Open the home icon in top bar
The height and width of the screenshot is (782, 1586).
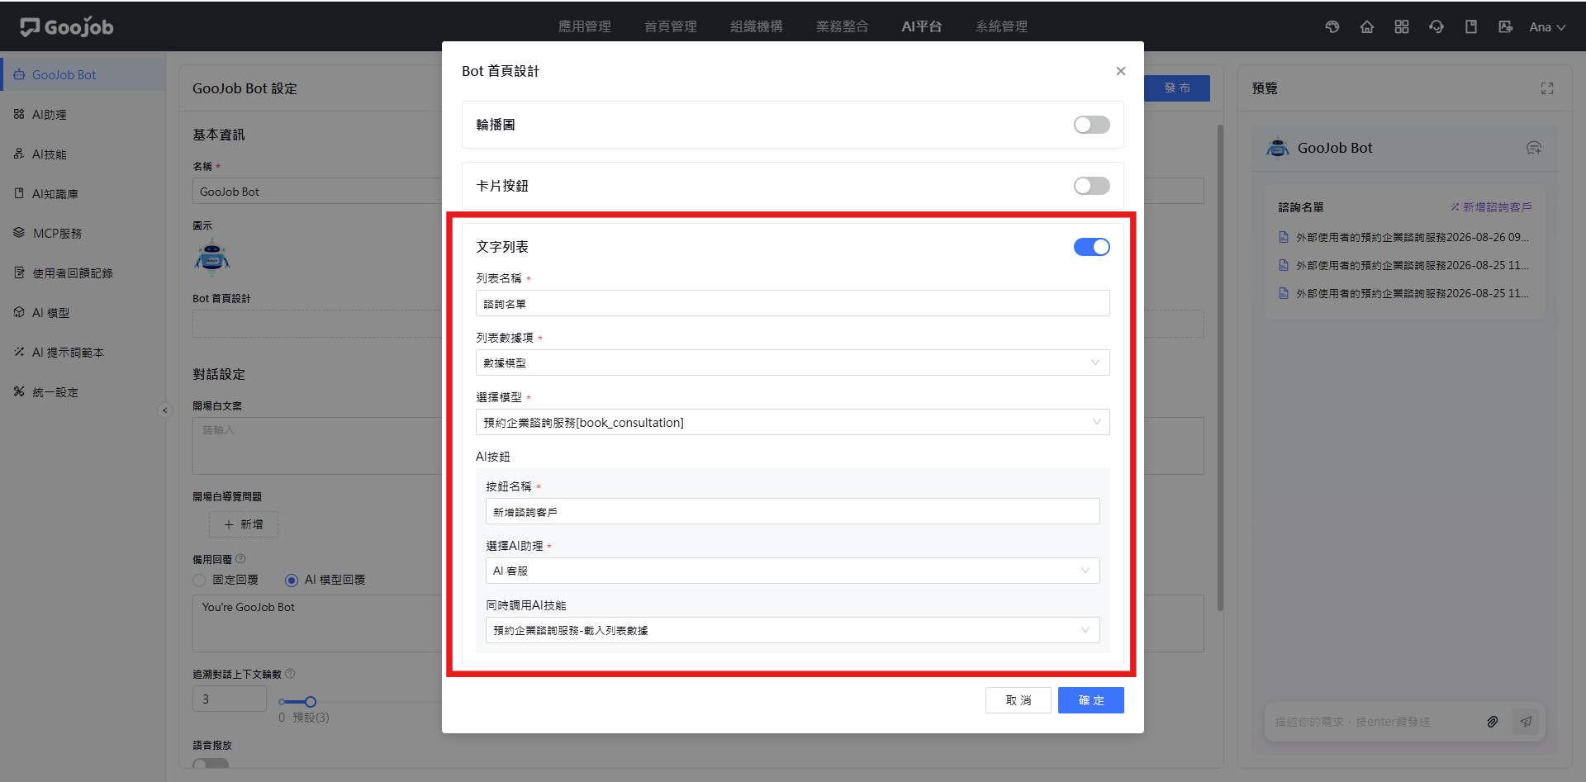(1367, 26)
